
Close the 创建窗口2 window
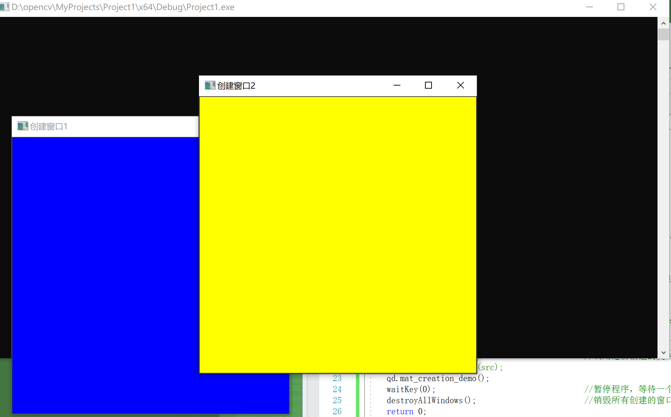coord(460,85)
